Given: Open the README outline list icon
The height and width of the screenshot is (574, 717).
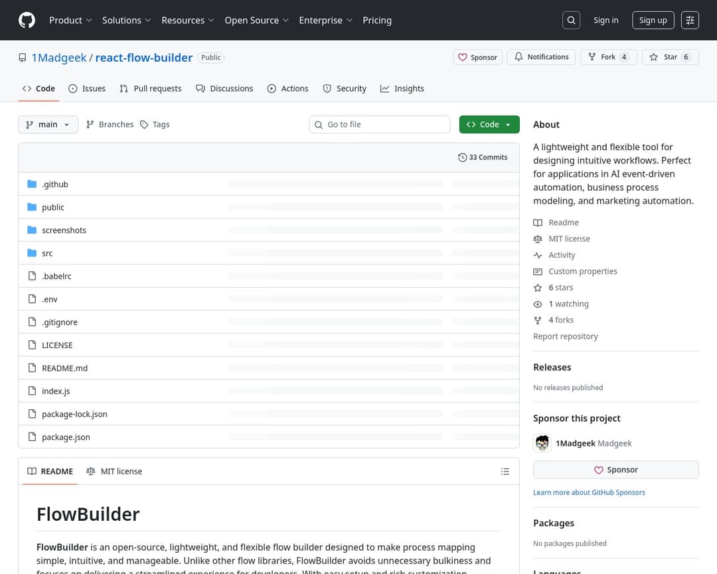Looking at the screenshot, I should pyautogui.click(x=505, y=472).
